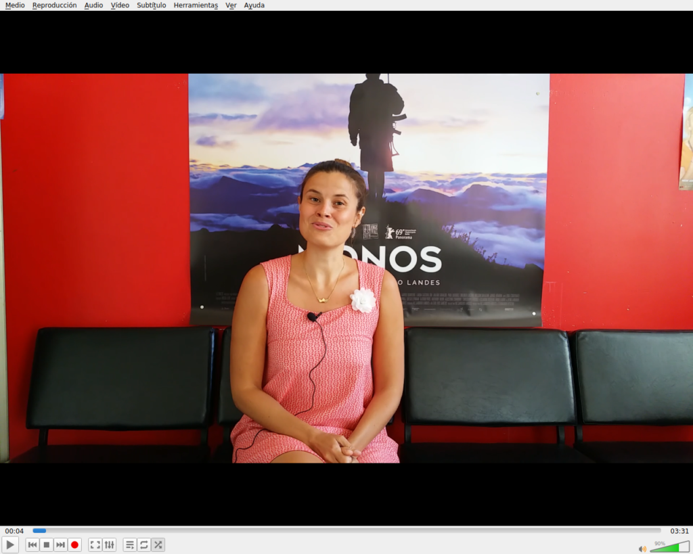The height and width of the screenshot is (554, 693).
Task: Open the Medio menu
Action: point(15,5)
